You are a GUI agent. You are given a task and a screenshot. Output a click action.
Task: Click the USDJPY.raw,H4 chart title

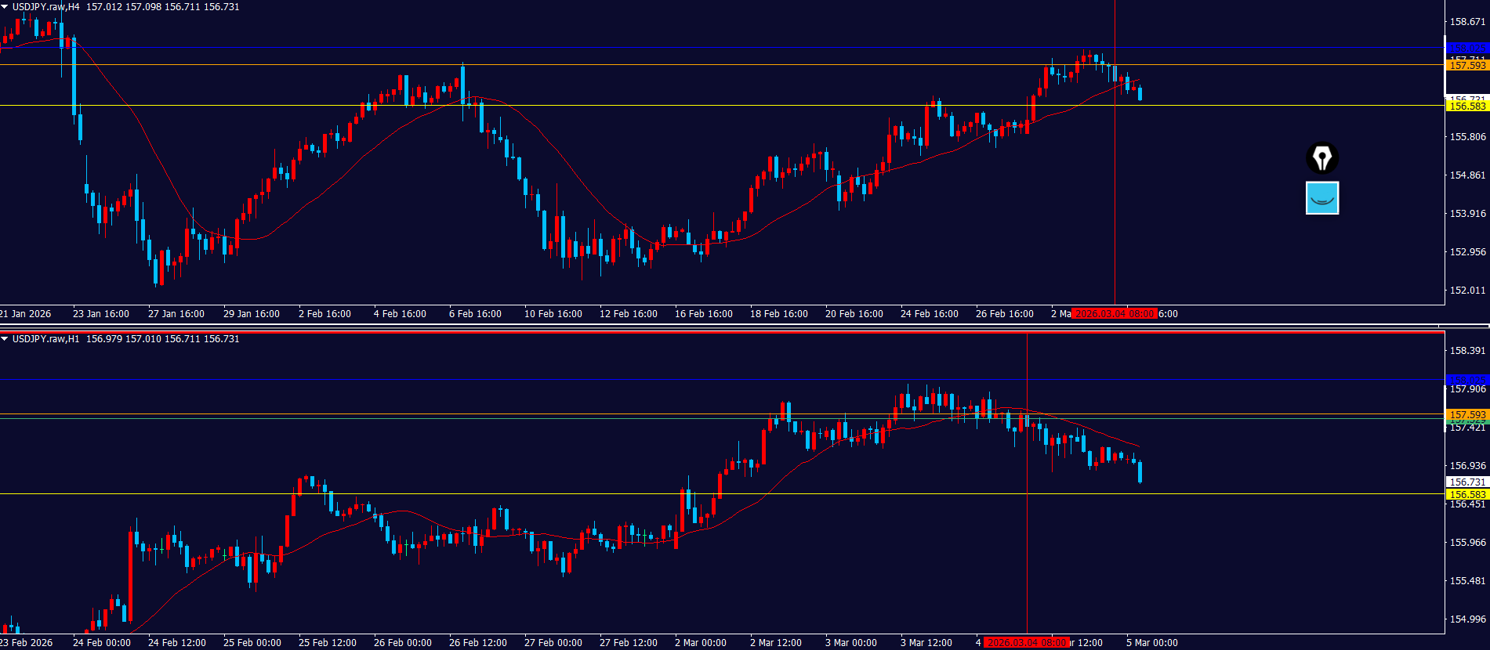pyautogui.click(x=45, y=7)
